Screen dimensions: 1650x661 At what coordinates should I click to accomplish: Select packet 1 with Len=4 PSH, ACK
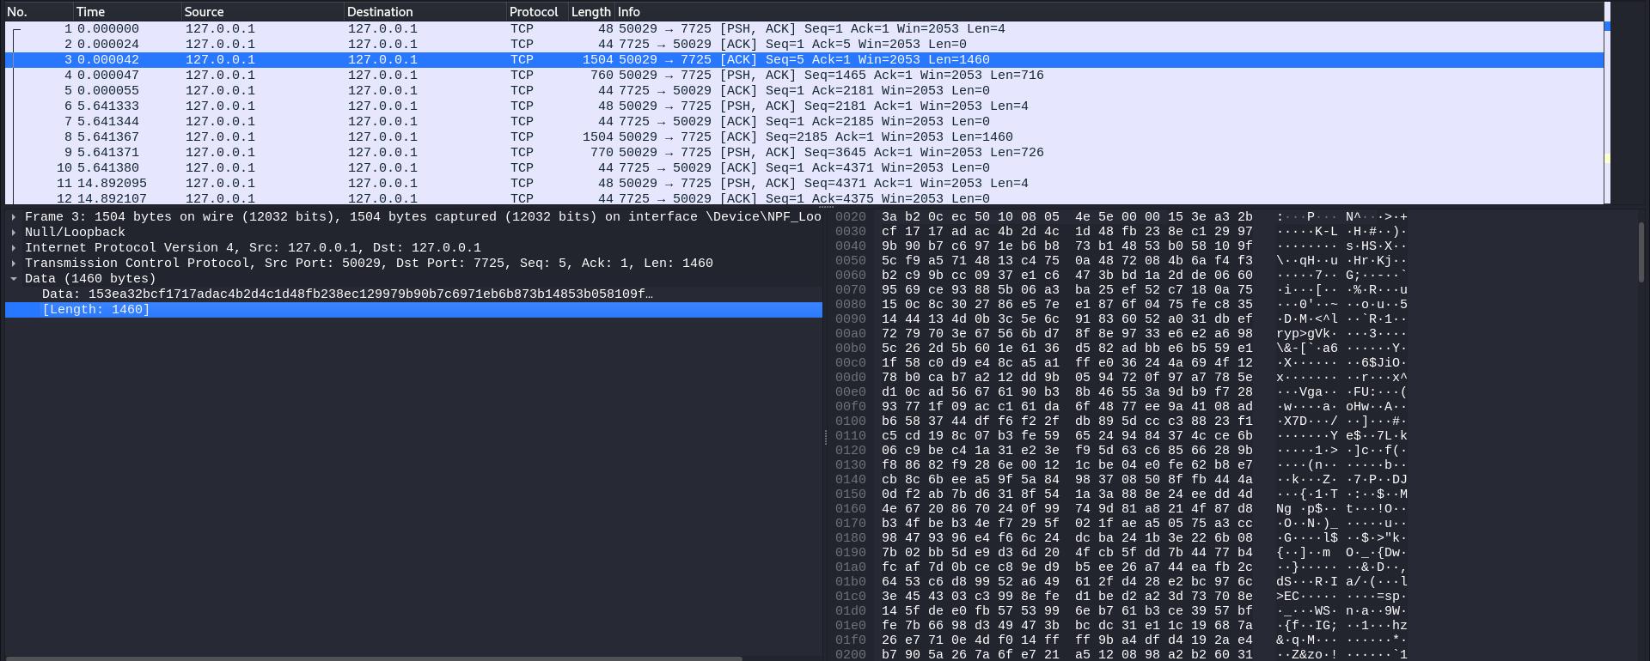coord(804,29)
